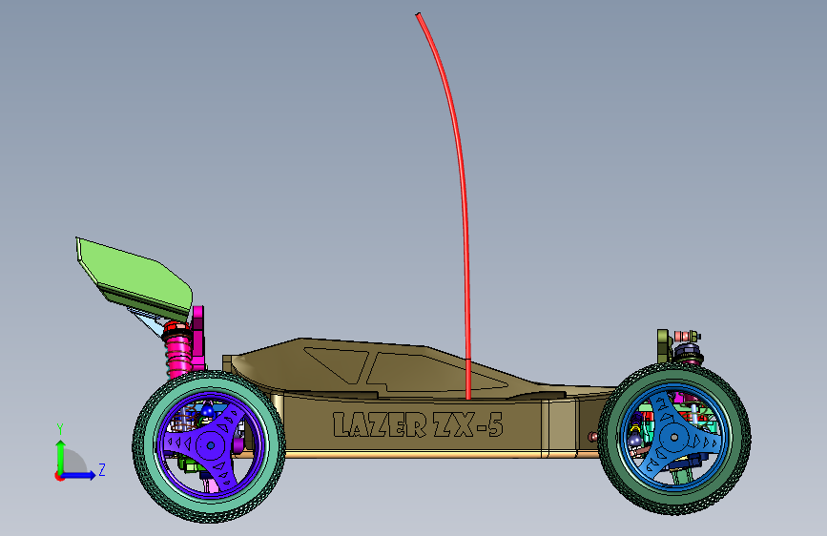Pick the pink rear shock absorber spring
The height and width of the screenshot is (536, 827).
pyautogui.click(x=178, y=356)
